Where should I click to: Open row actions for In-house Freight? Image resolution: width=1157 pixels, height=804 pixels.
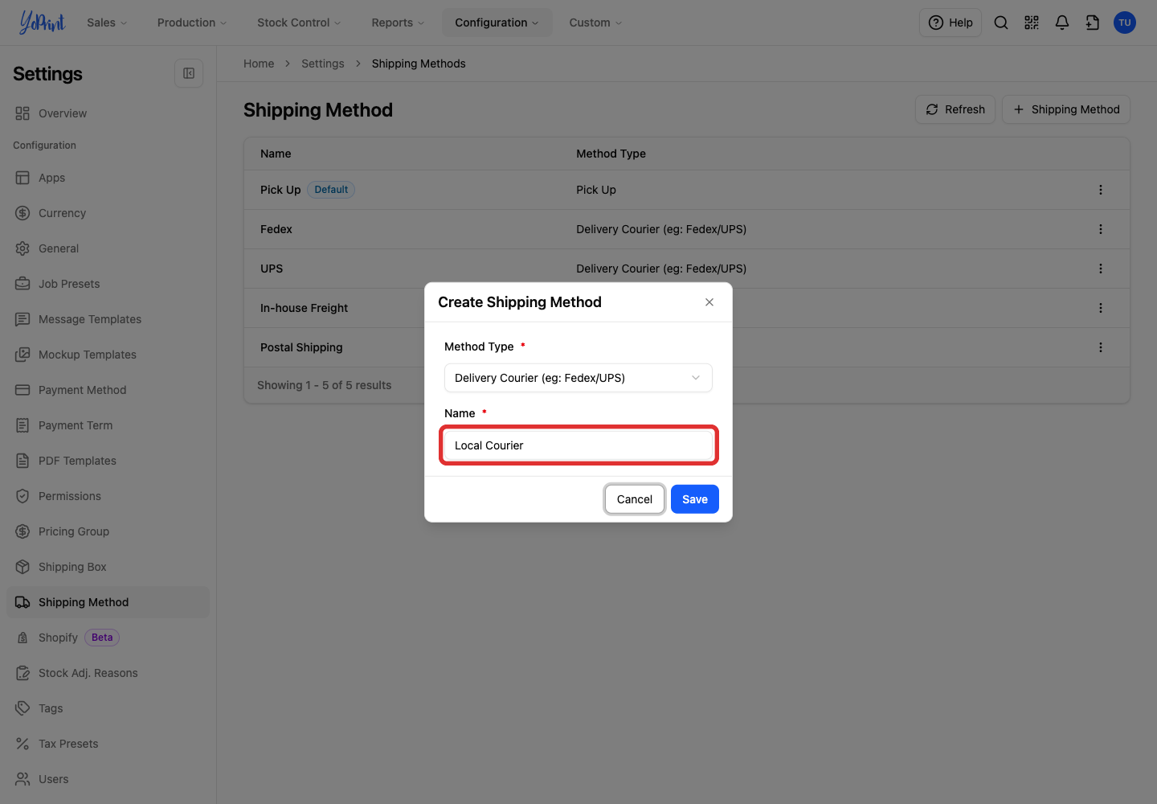(x=1101, y=308)
